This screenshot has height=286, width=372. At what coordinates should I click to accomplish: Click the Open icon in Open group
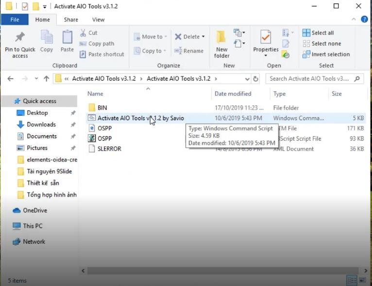(x=288, y=33)
